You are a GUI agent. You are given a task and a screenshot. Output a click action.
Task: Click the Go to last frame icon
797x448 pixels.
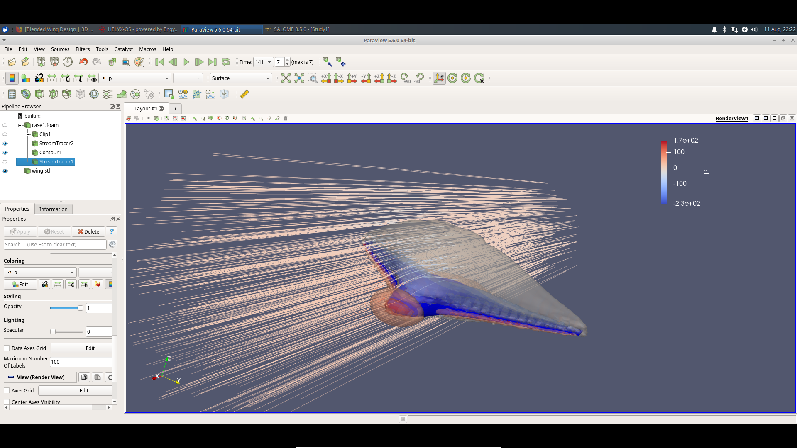[x=213, y=62]
